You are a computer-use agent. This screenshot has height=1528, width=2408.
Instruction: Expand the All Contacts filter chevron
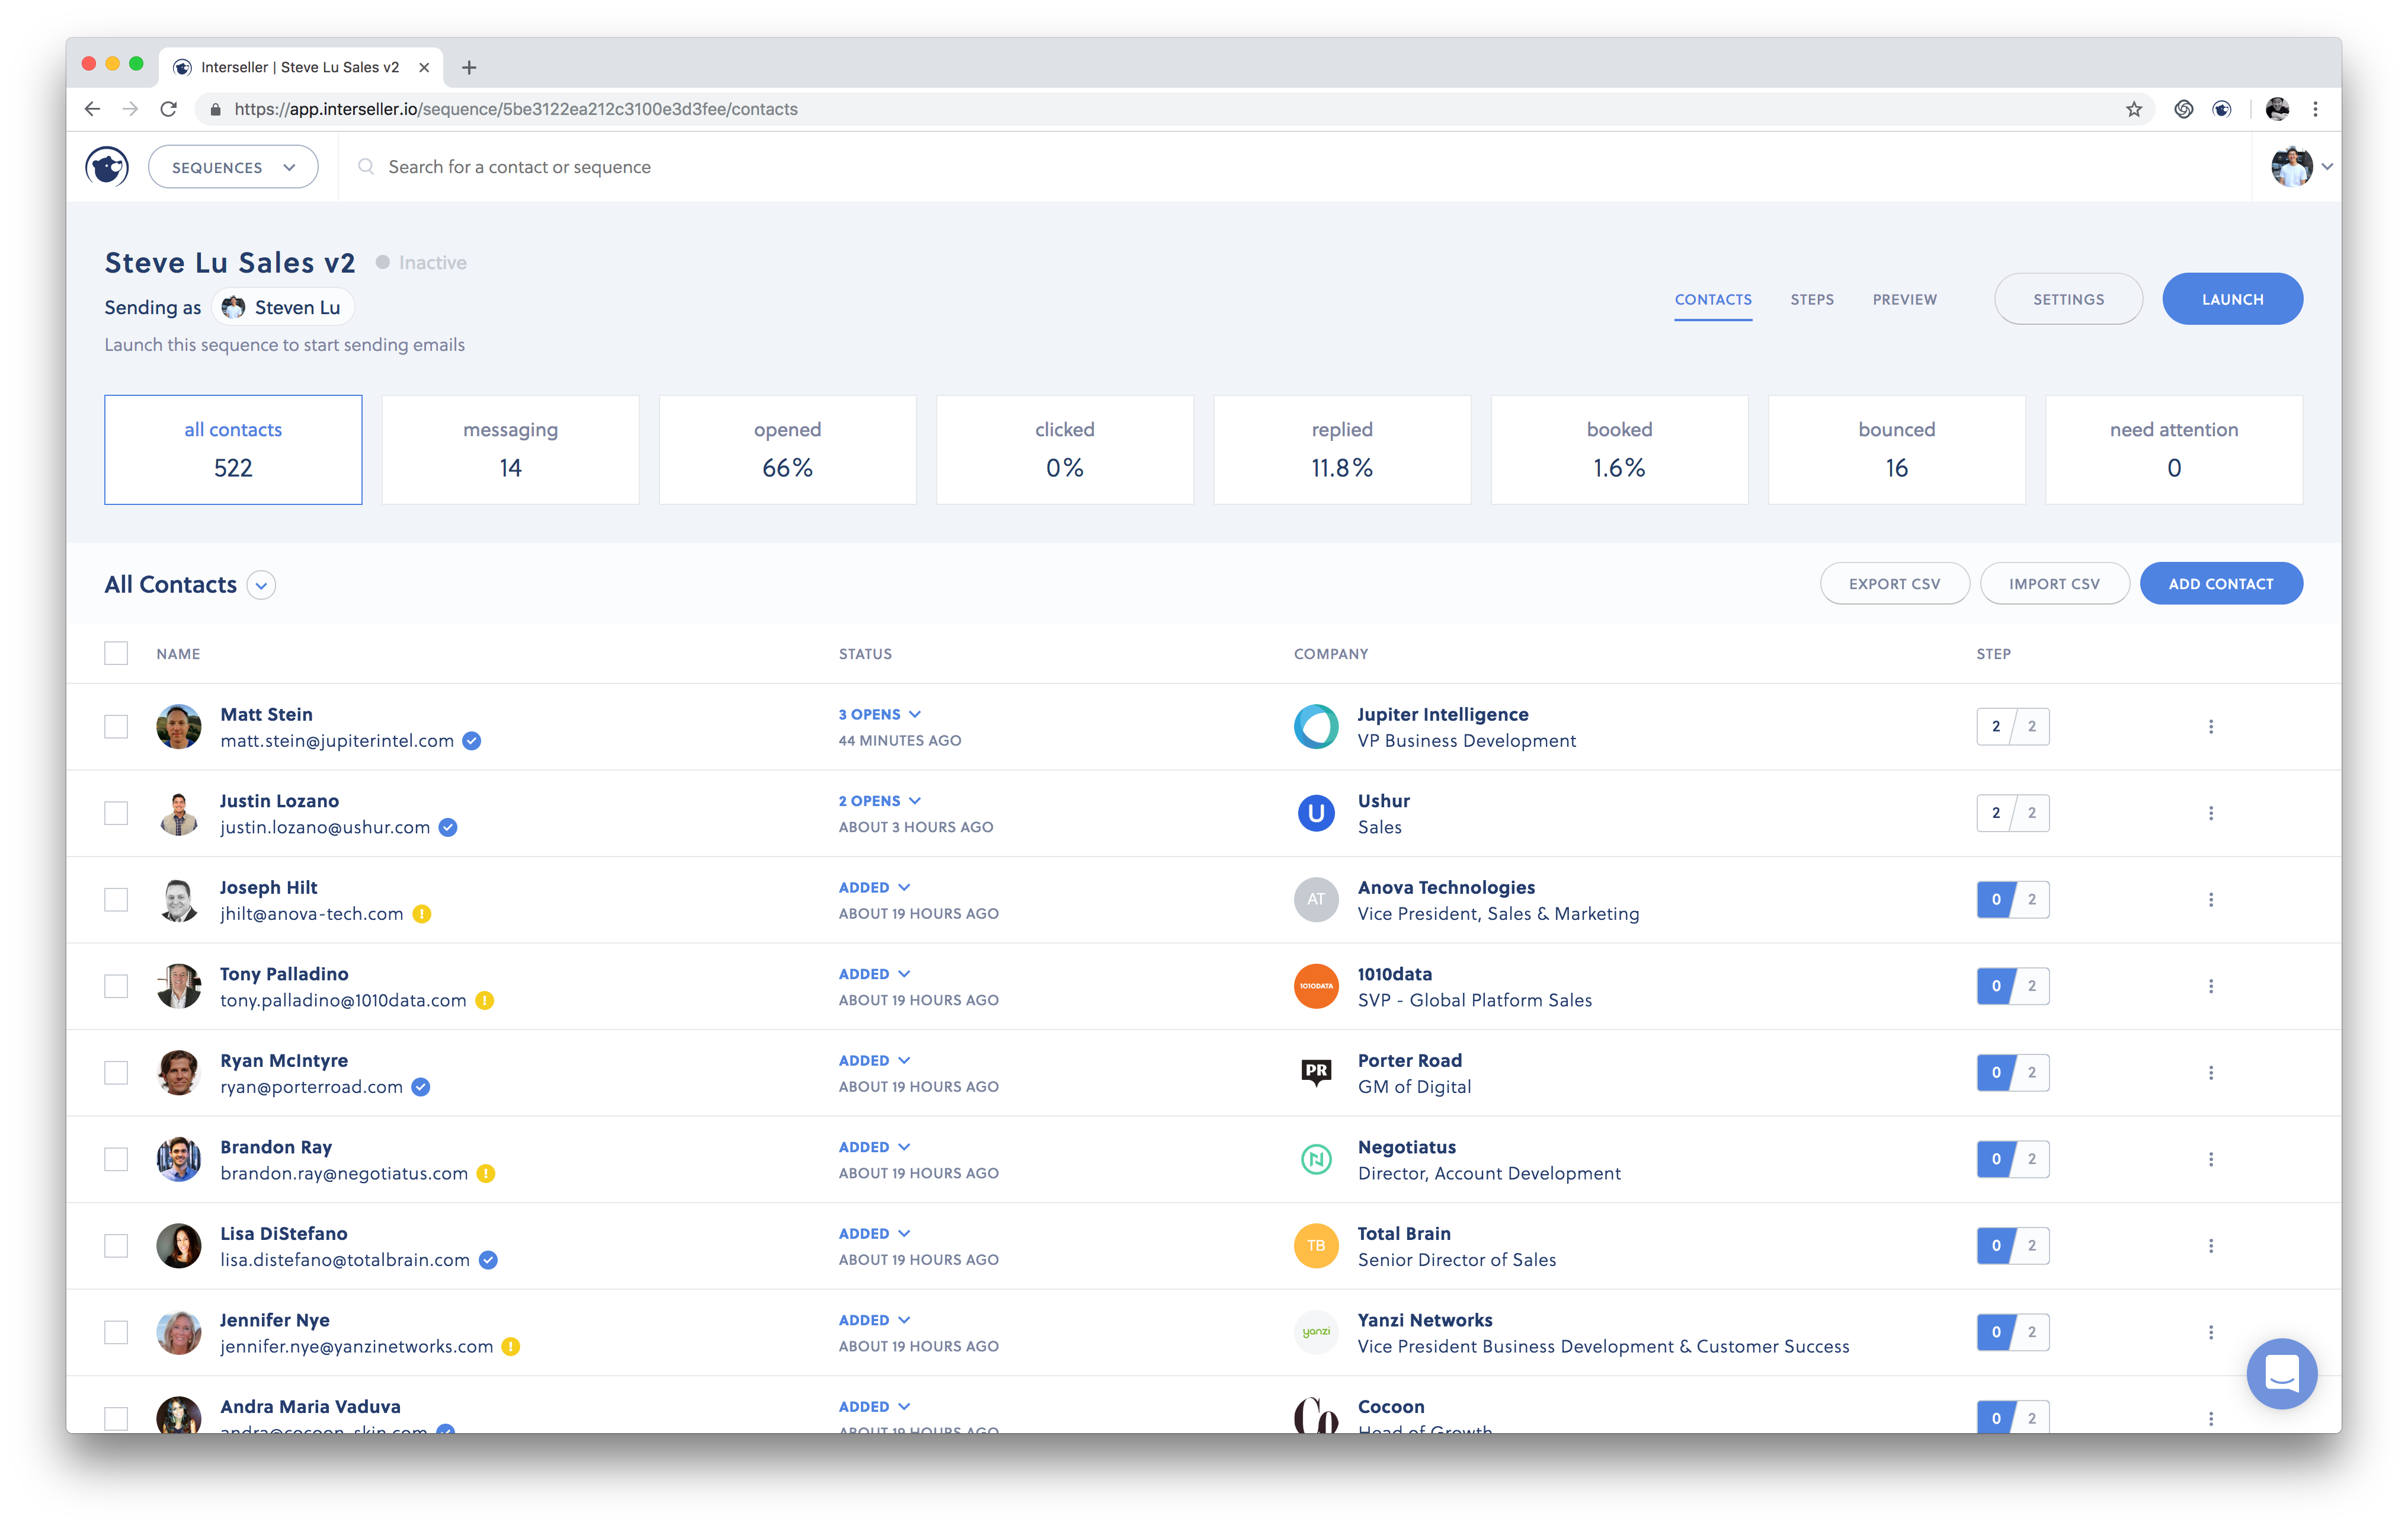tap(261, 585)
